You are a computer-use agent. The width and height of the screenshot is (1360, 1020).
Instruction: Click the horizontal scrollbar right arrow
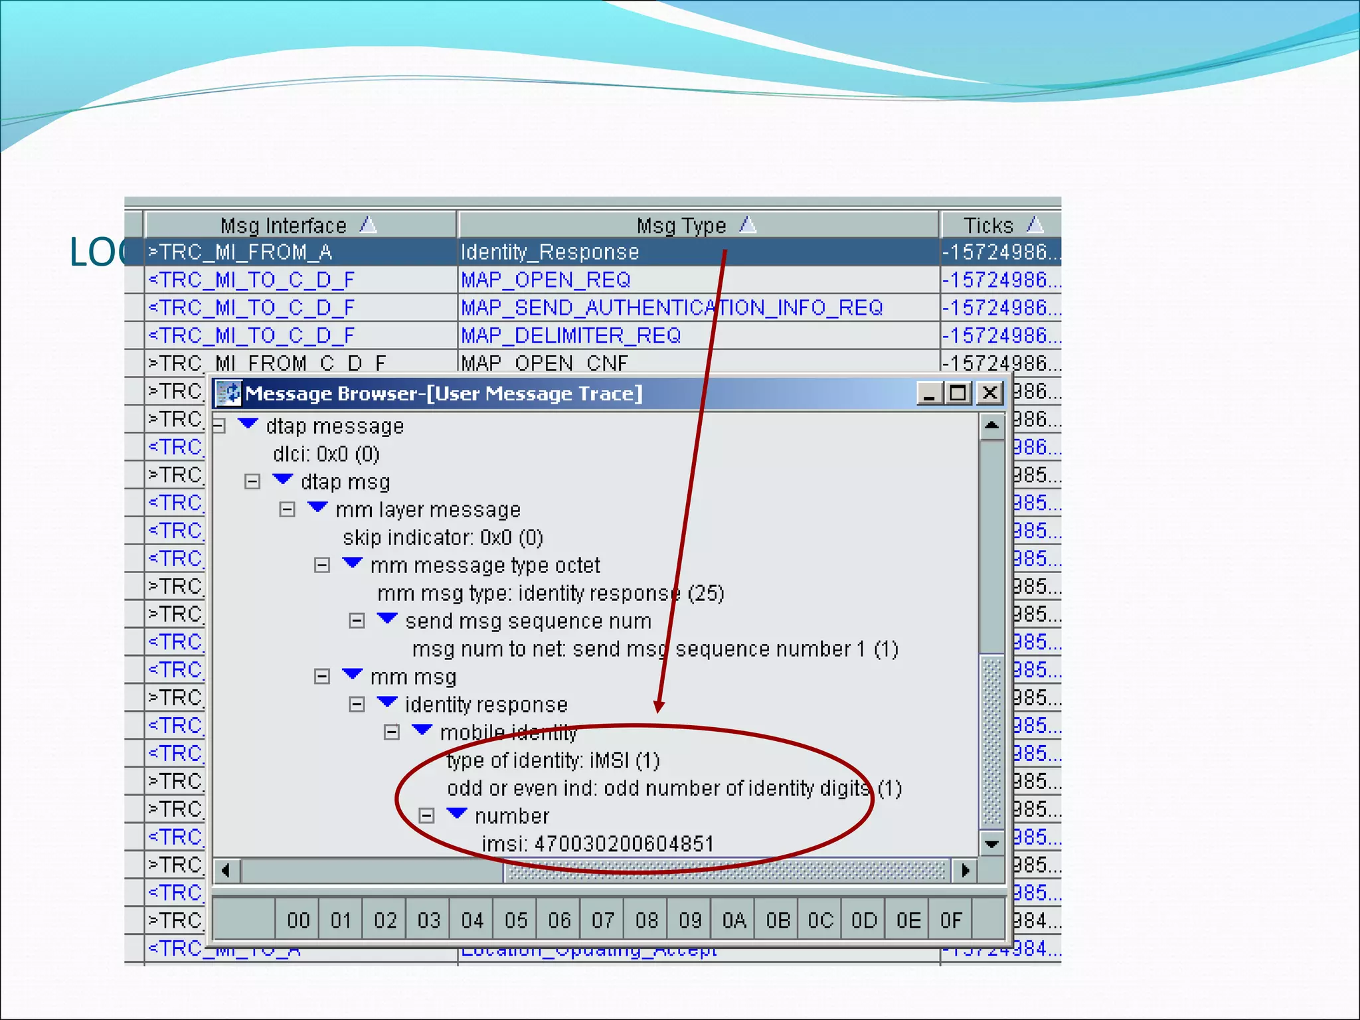coord(965,870)
